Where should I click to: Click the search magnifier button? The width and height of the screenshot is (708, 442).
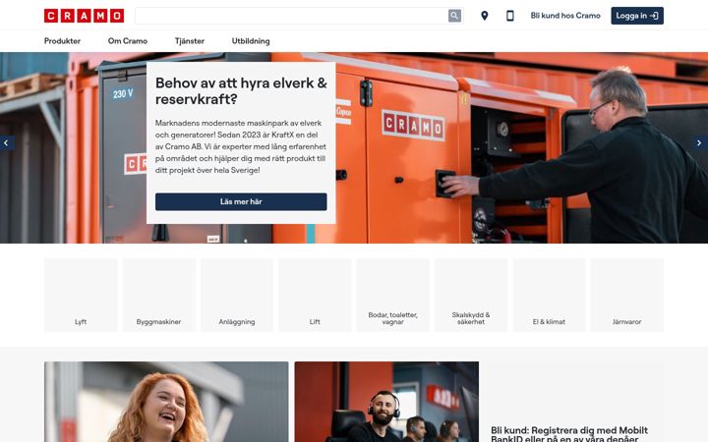(x=454, y=16)
